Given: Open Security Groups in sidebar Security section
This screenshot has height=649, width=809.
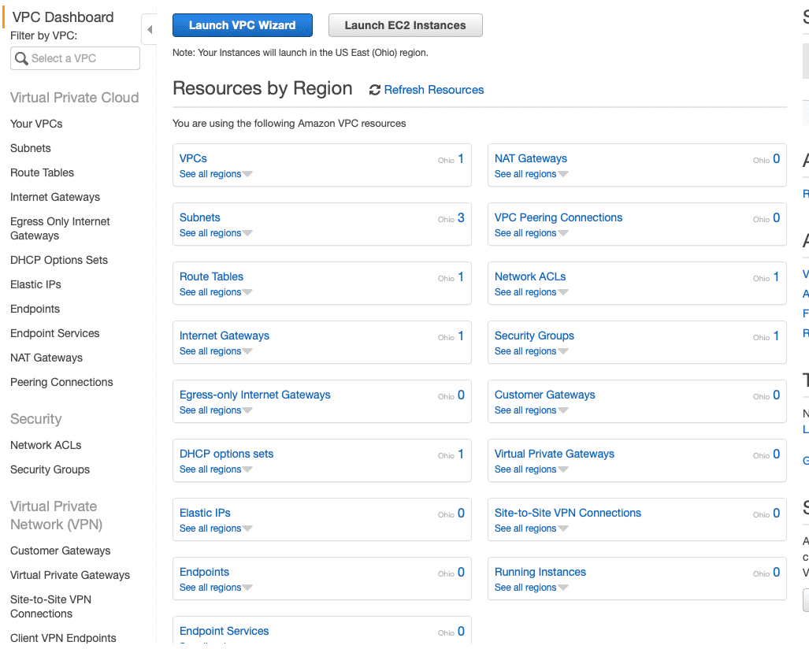Looking at the screenshot, I should point(50,469).
